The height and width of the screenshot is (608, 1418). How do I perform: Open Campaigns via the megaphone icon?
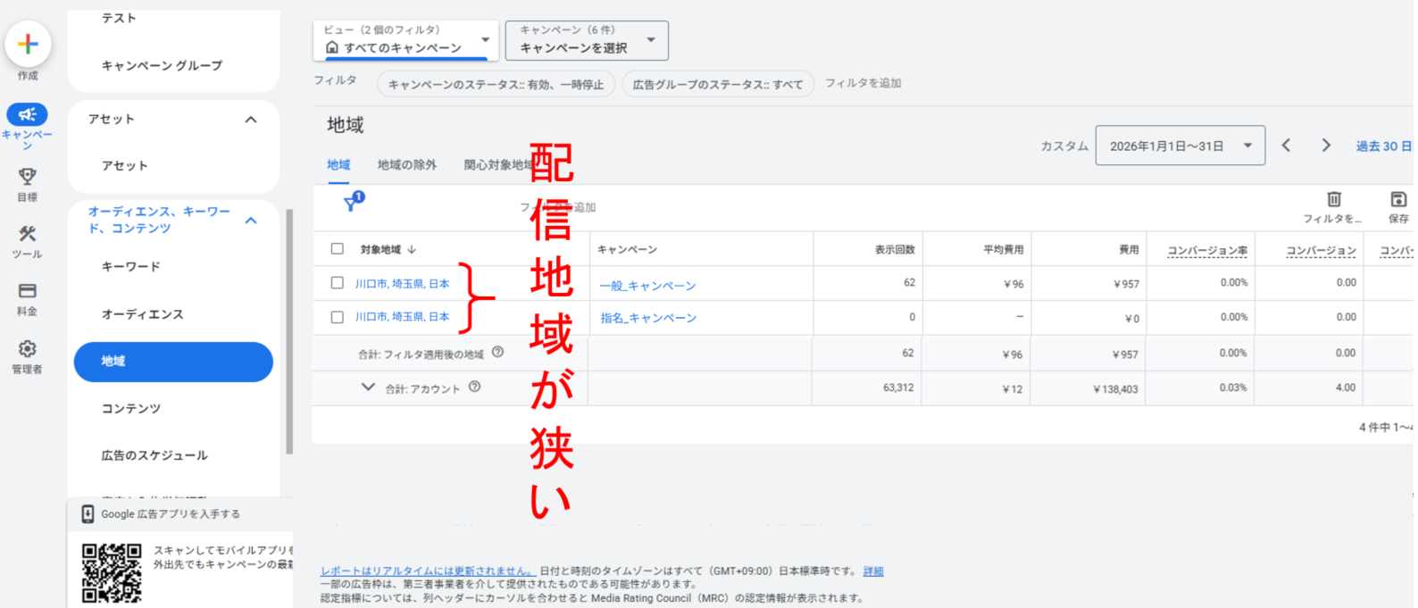coord(27,115)
